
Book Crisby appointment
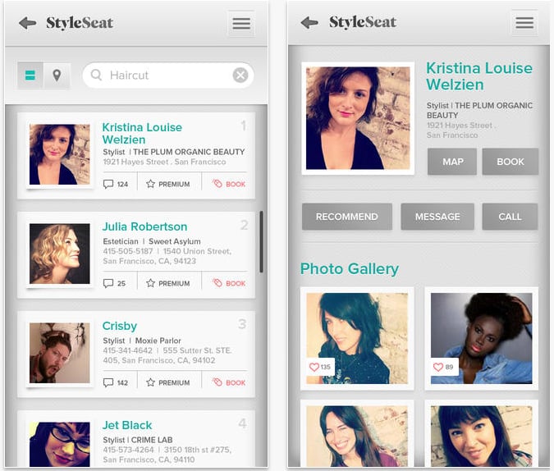click(x=229, y=382)
